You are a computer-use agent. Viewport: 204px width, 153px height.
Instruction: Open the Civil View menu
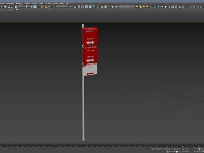(48, 3)
